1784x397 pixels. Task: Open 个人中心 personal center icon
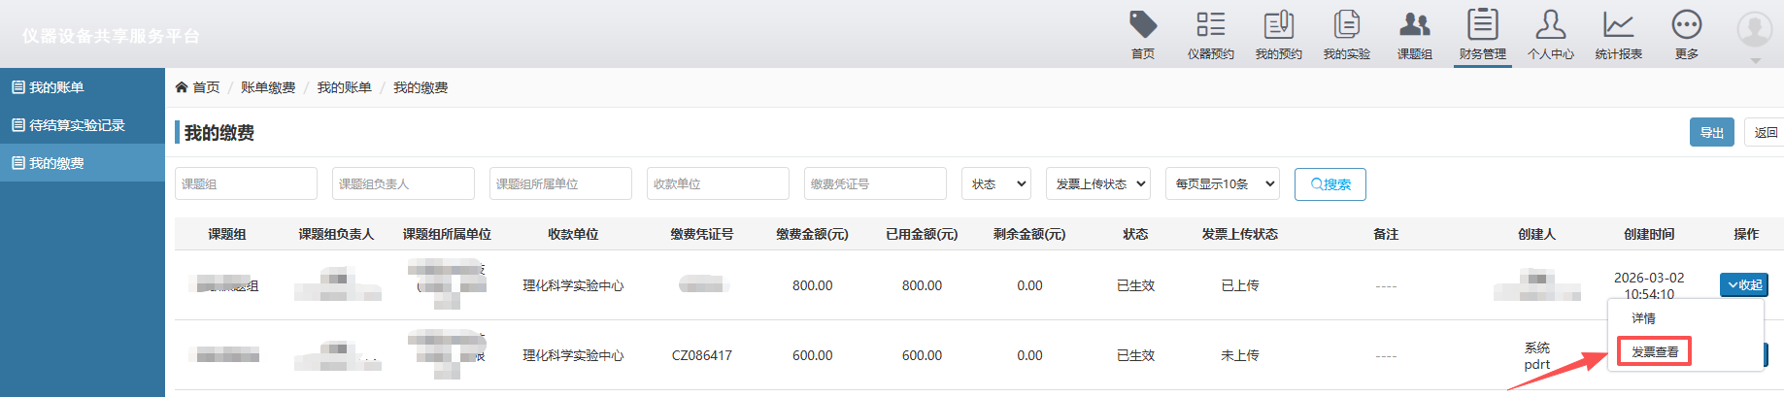[1550, 25]
